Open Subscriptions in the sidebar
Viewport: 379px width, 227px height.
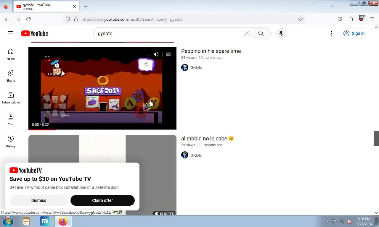(x=11, y=98)
